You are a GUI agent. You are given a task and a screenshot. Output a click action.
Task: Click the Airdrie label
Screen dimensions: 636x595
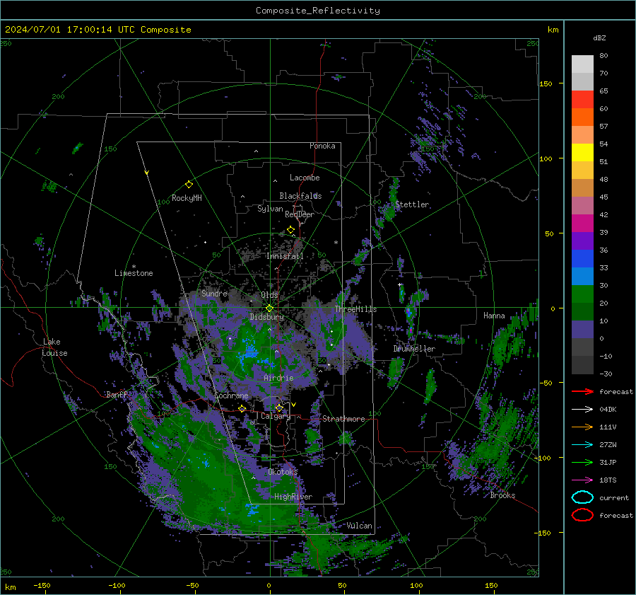278,378
